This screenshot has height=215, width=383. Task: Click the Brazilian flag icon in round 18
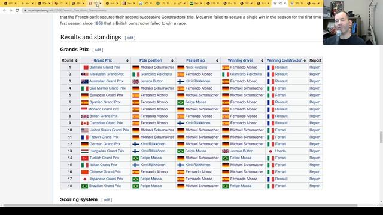pos(85,186)
